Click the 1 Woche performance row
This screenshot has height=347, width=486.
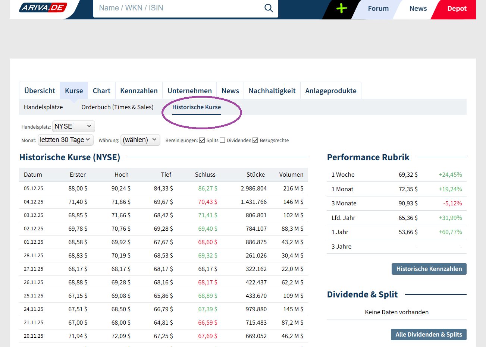[x=396, y=174]
